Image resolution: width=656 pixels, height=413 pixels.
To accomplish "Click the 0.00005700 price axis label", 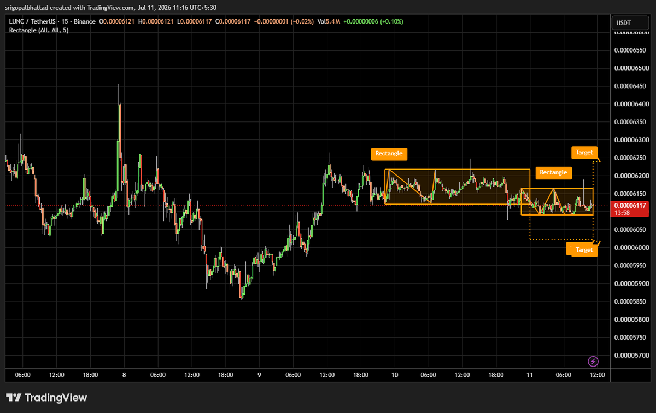I will coord(631,356).
